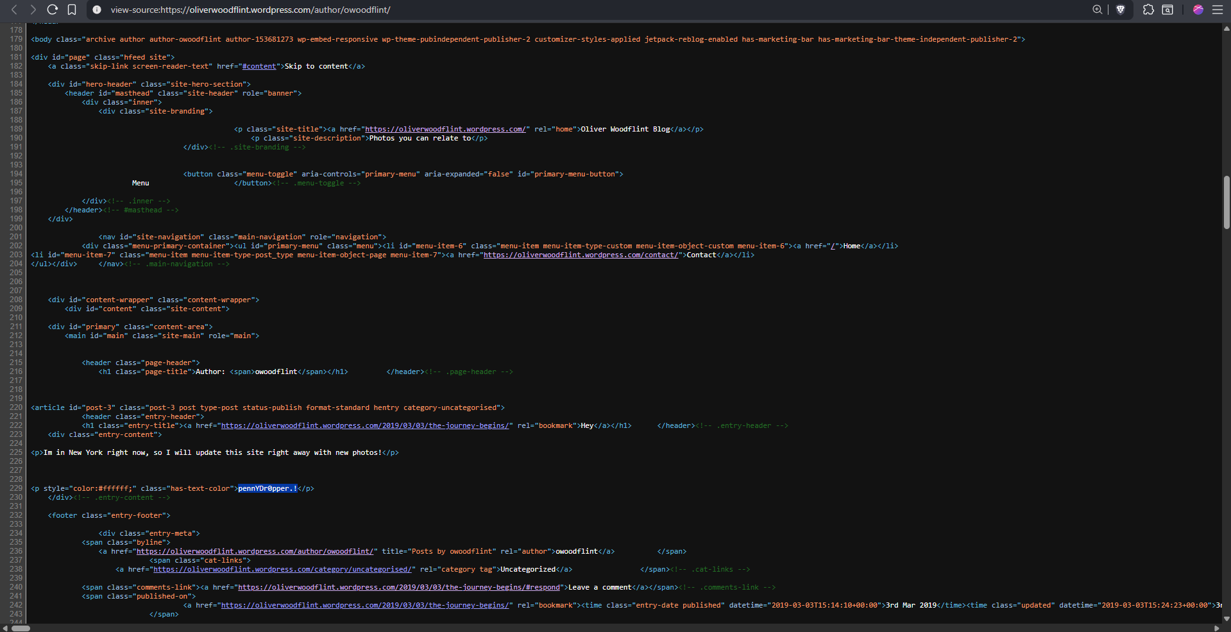Open the category/uncategorised link
Image resolution: width=1231 pixels, height=632 pixels.
(x=282, y=570)
